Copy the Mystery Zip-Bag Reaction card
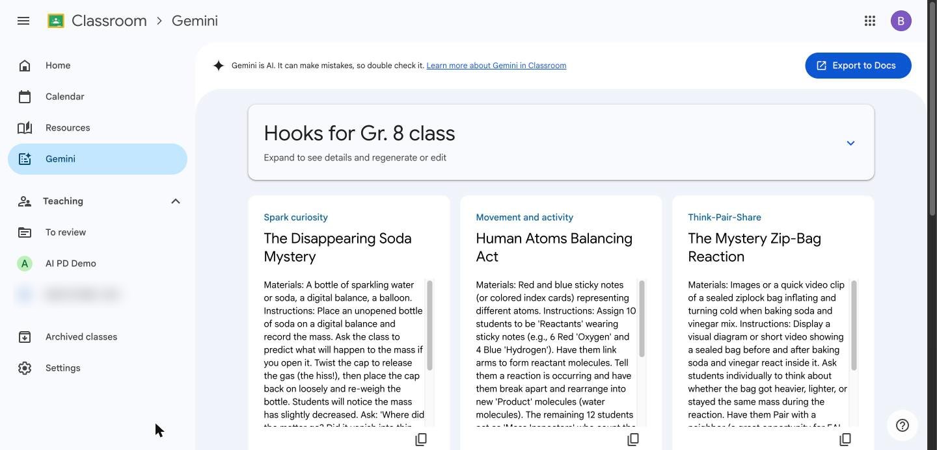Viewport: 937px width, 450px height. 845,440
